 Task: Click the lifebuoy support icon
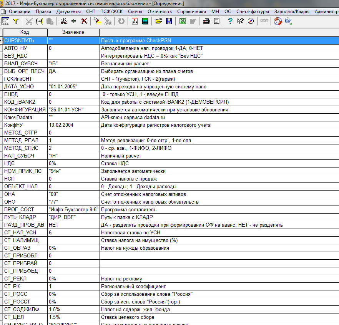278,21
